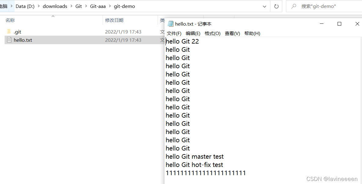Viewport: 362px width, 184px height.
Task: Open the 查看(V) menu in Notepad
Action: 232,34
